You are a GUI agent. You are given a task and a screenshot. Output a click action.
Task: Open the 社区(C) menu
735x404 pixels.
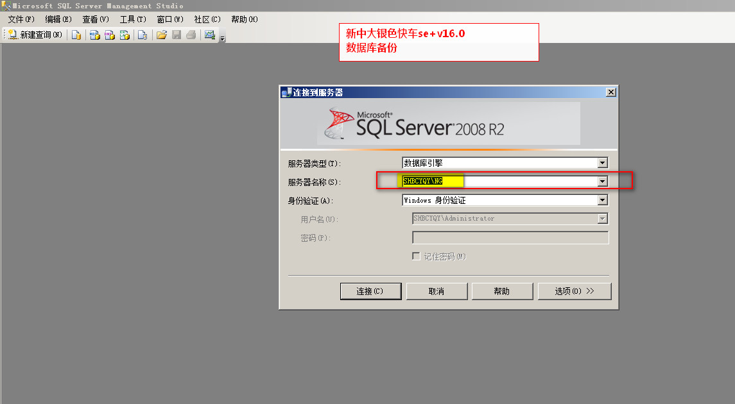[207, 19]
